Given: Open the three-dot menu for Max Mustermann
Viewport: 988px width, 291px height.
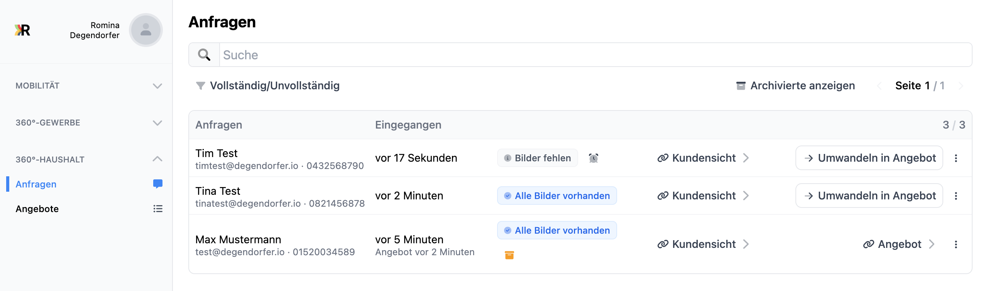Looking at the screenshot, I should click(956, 244).
